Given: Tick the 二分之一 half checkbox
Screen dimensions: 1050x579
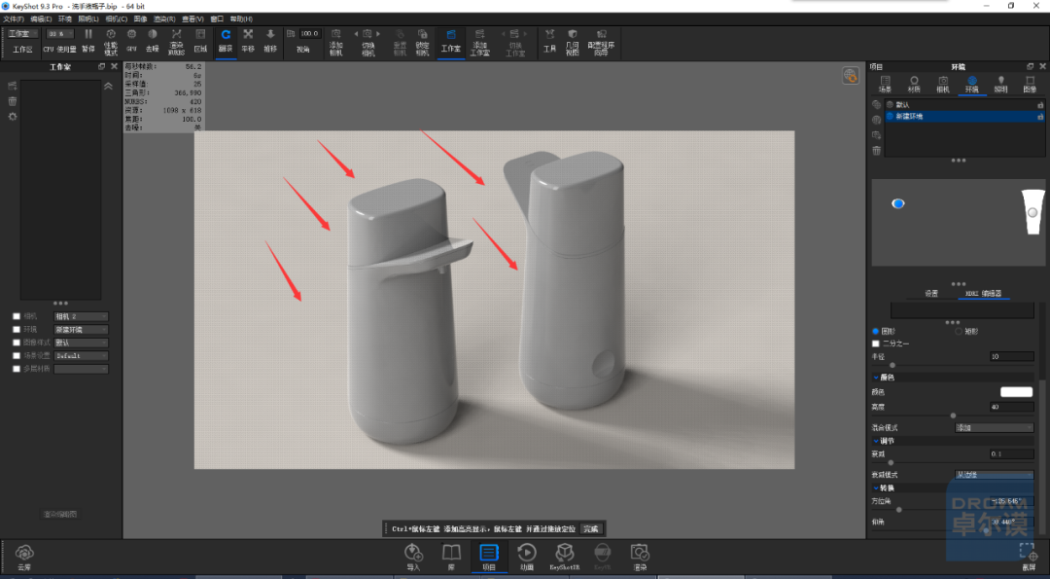Looking at the screenshot, I should pyautogui.click(x=875, y=344).
